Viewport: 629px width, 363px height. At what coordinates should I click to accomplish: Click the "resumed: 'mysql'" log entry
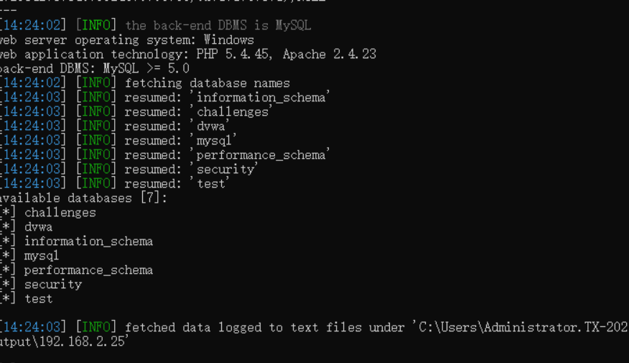click(180, 141)
